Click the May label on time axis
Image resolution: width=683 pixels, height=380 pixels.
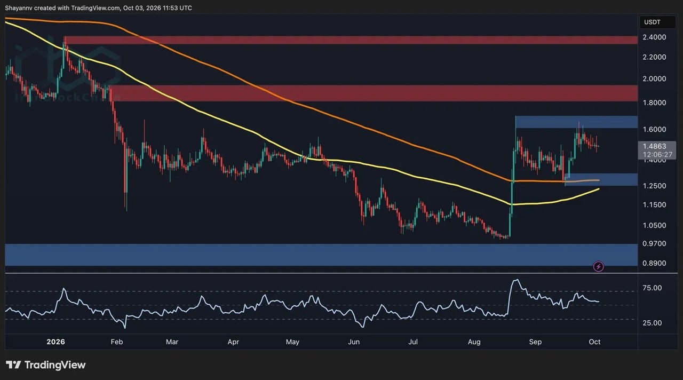292,342
